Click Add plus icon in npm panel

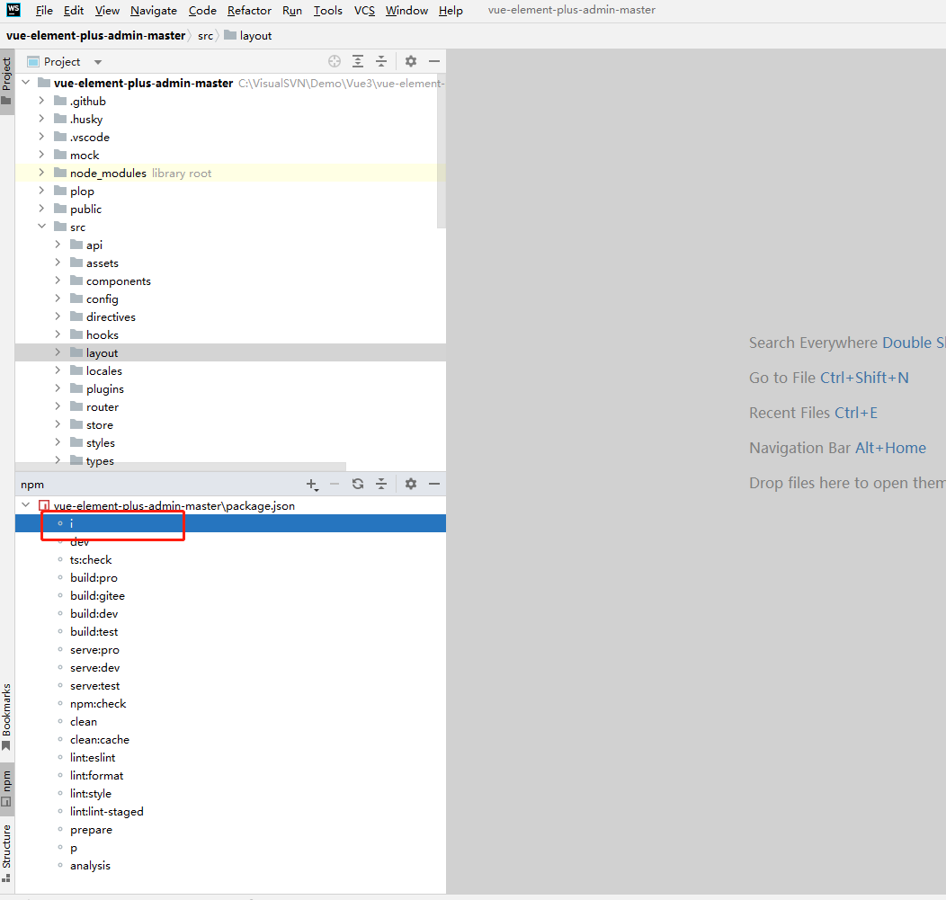point(312,485)
